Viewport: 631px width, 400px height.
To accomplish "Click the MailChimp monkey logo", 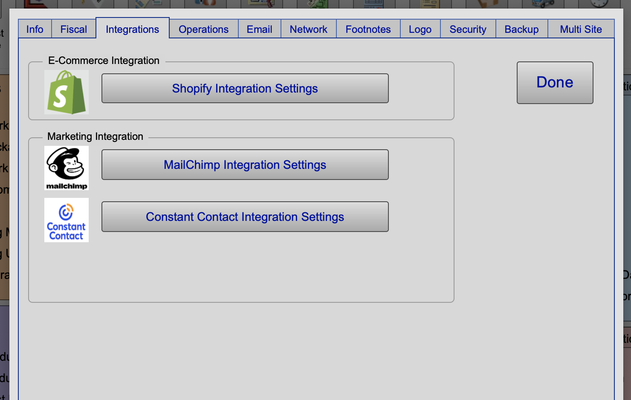I will (x=67, y=168).
